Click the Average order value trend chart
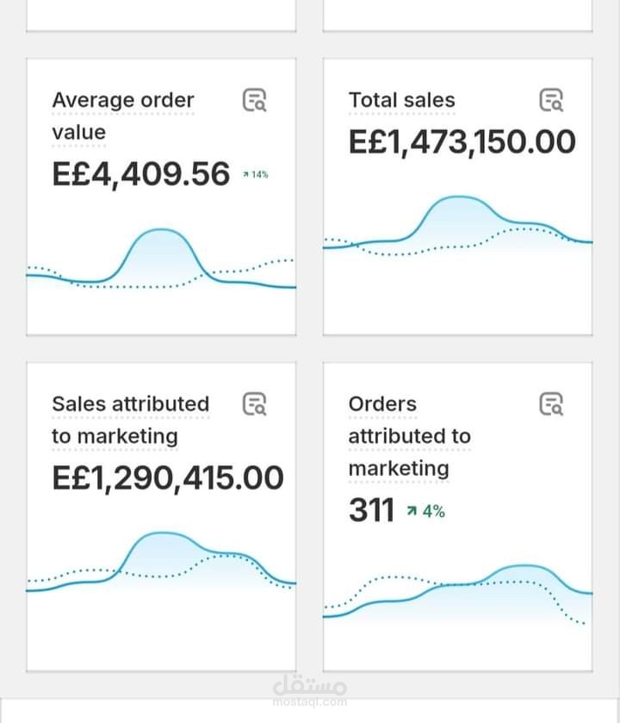 161,260
